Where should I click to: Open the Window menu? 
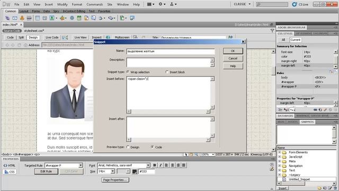pos(122,4)
